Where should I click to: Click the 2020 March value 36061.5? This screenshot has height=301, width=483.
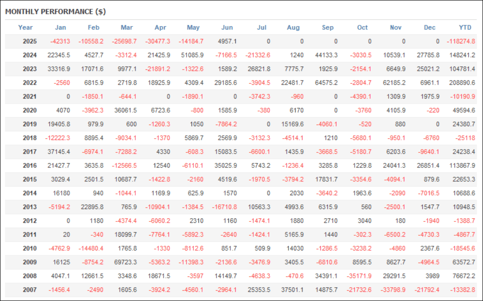coord(125,110)
